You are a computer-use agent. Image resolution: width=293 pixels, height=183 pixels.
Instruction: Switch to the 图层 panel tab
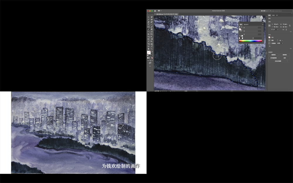273,15
